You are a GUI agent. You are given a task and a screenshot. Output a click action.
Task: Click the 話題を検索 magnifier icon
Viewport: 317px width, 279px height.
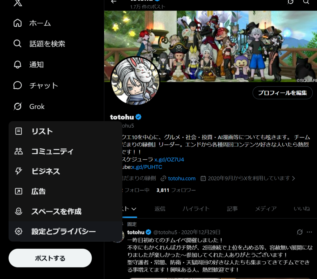coord(17,43)
